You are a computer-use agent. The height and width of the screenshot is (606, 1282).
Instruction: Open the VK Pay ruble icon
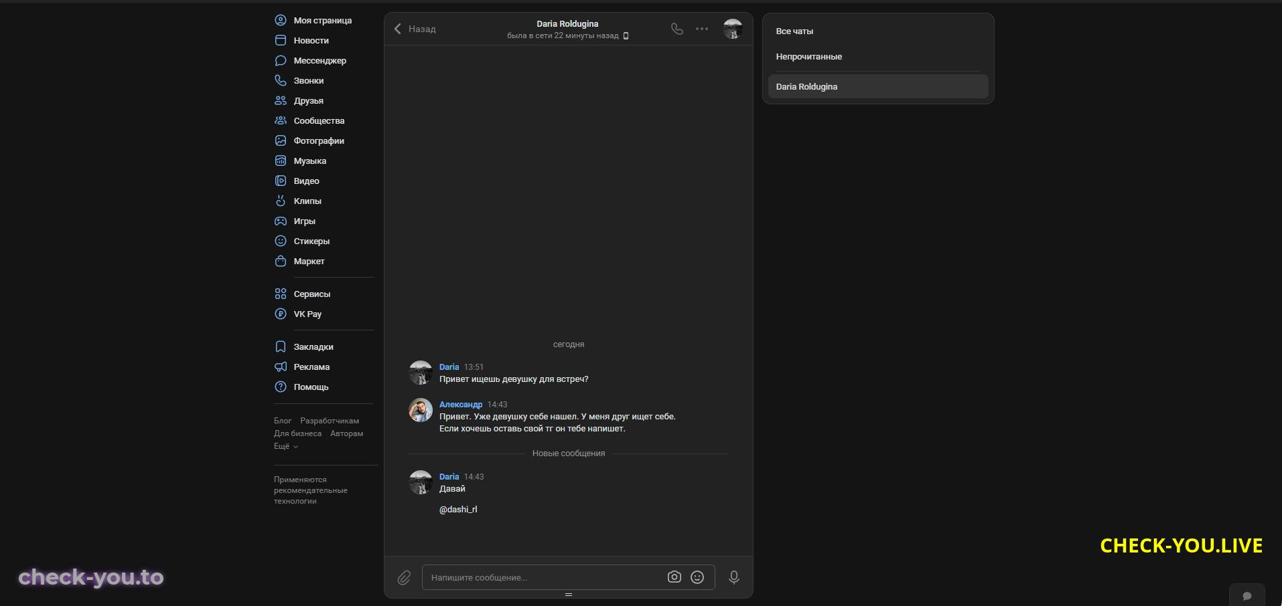[281, 314]
